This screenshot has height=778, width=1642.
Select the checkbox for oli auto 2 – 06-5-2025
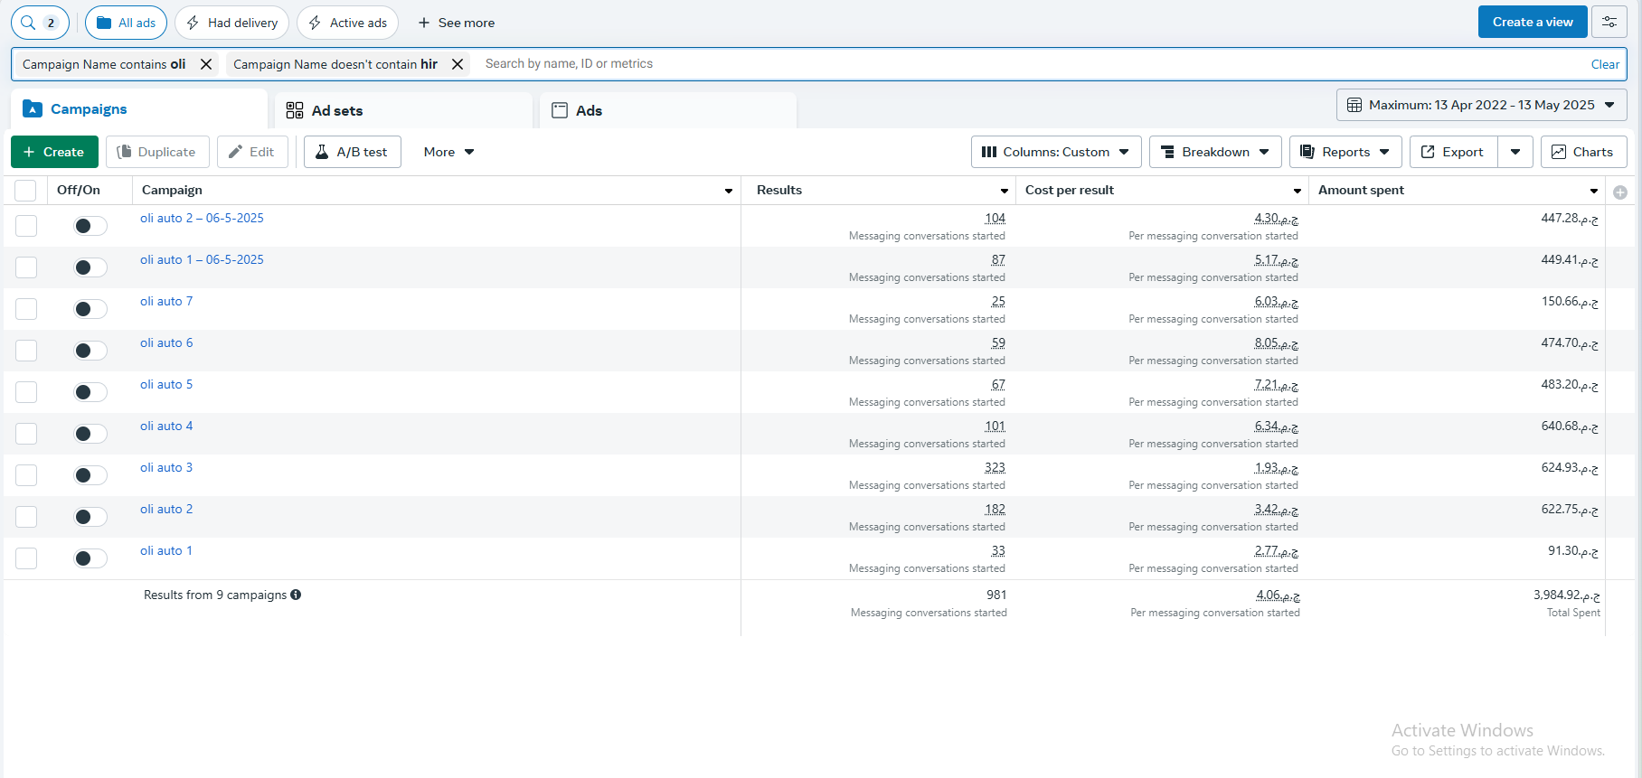(x=26, y=226)
